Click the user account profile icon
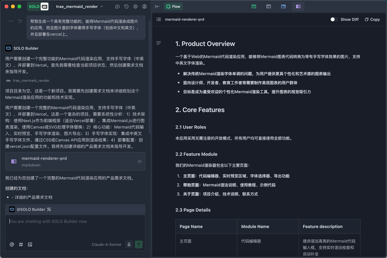 [144, 6]
